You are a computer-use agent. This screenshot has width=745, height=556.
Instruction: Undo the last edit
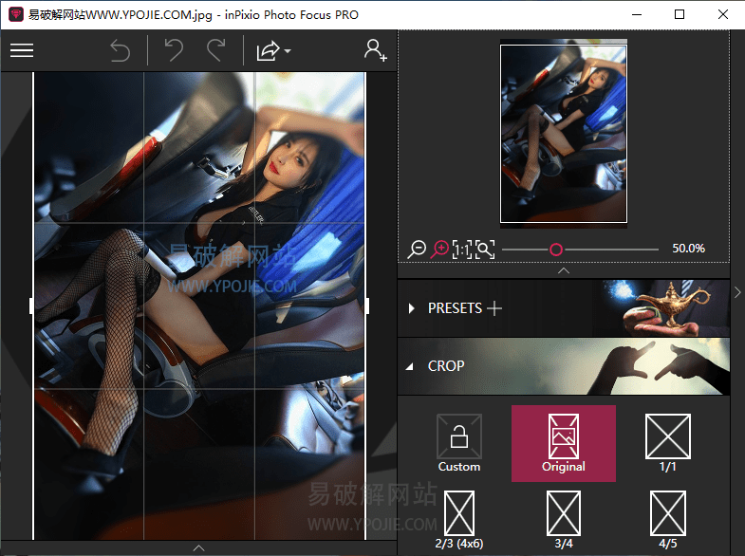click(x=174, y=51)
